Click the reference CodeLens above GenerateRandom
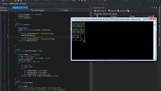The image size is (161, 91). pyautogui.click(x=18, y=50)
